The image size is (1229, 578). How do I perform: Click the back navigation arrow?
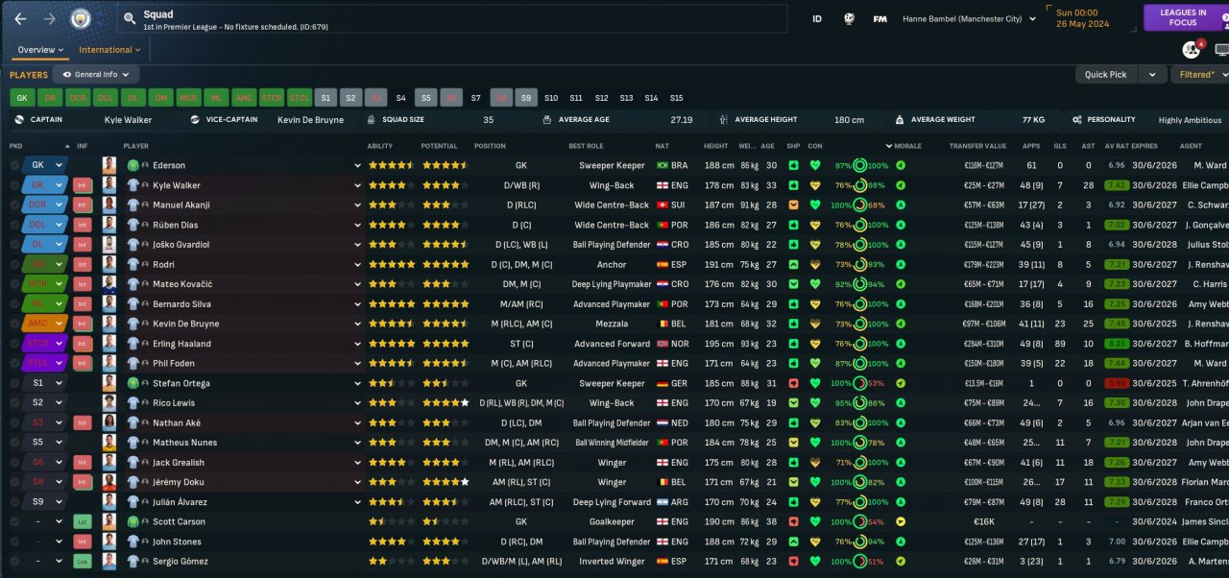tap(20, 18)
